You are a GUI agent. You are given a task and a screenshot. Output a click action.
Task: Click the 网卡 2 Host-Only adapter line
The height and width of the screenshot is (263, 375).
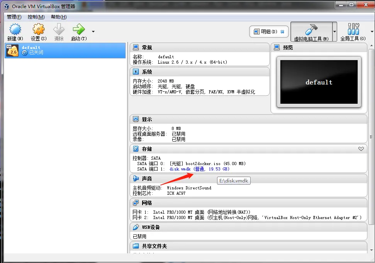coord(247,217)
